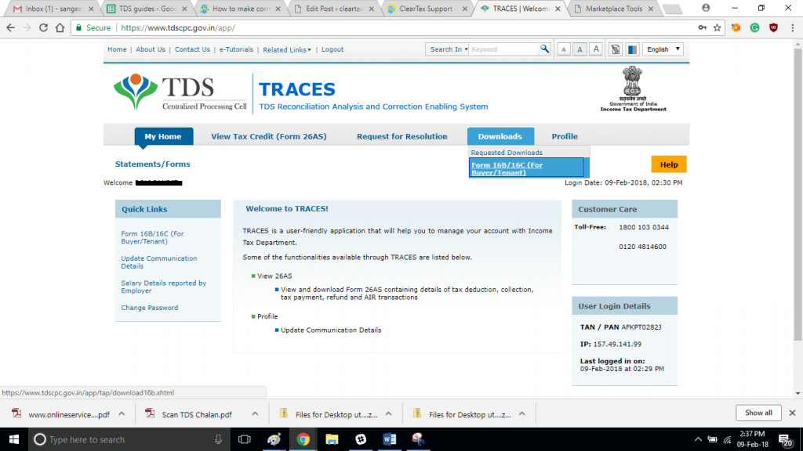Open Request for Resolution menu

tap(402, 136)
